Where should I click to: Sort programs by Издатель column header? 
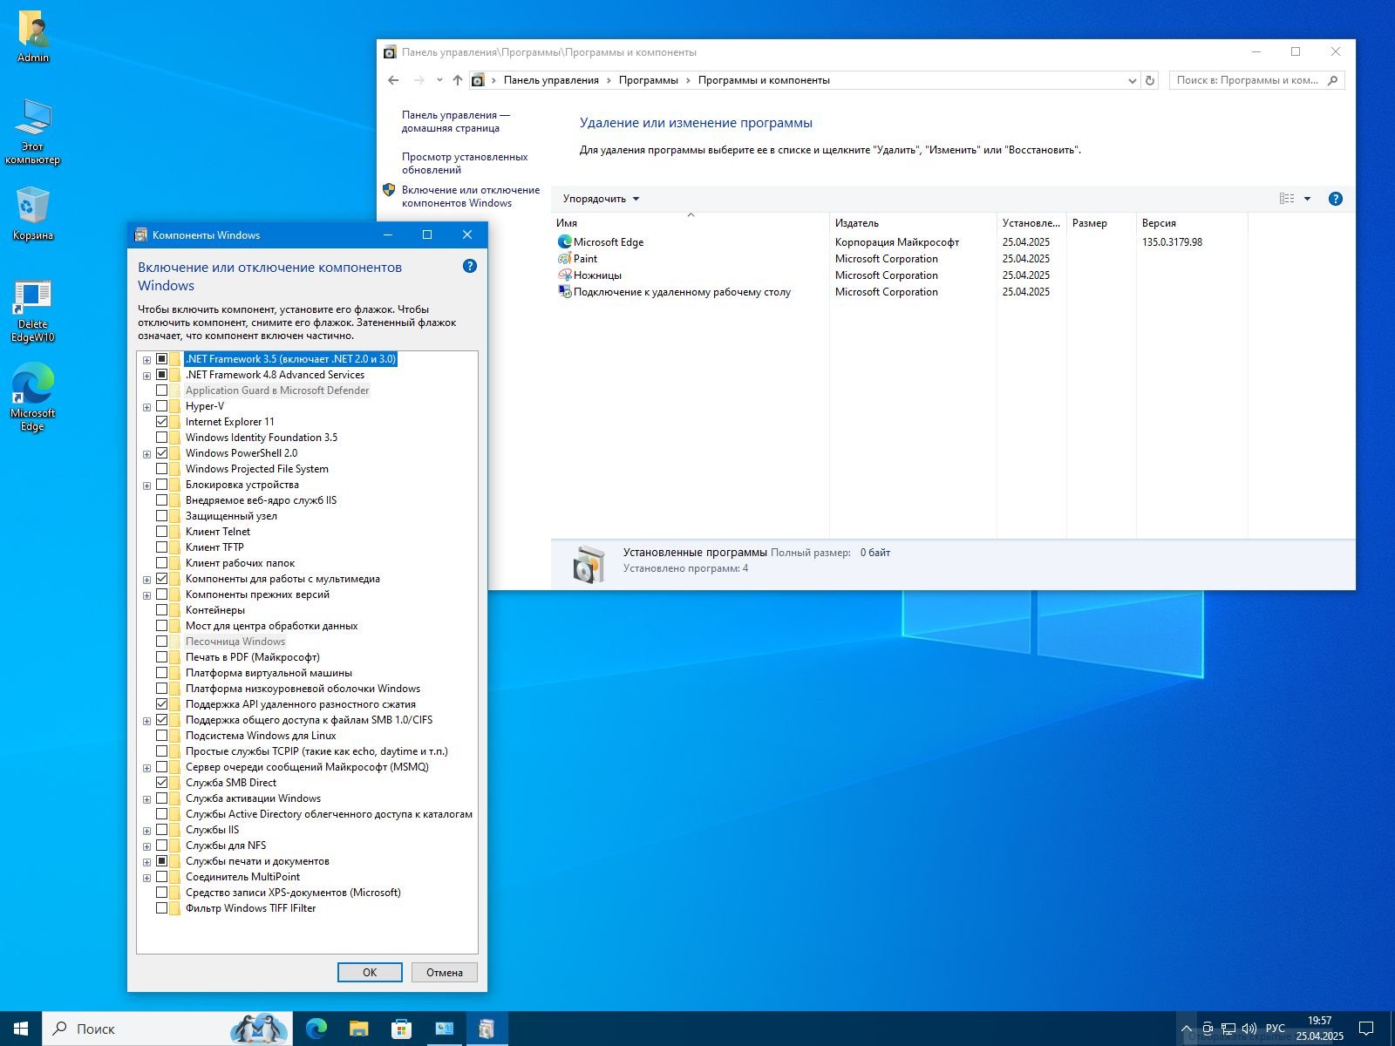(913, 223)
